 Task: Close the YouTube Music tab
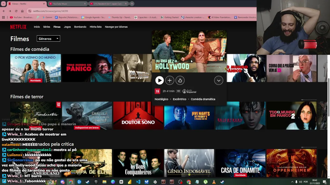pyautogui.click(x=85, y=4)
